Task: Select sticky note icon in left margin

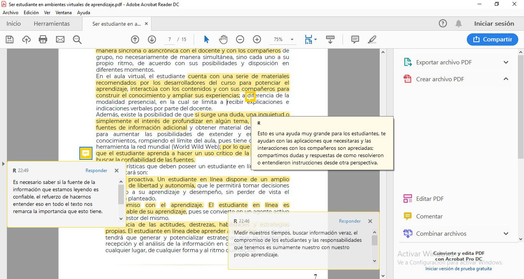Action: pyautogui.click(x=86, y=153)
